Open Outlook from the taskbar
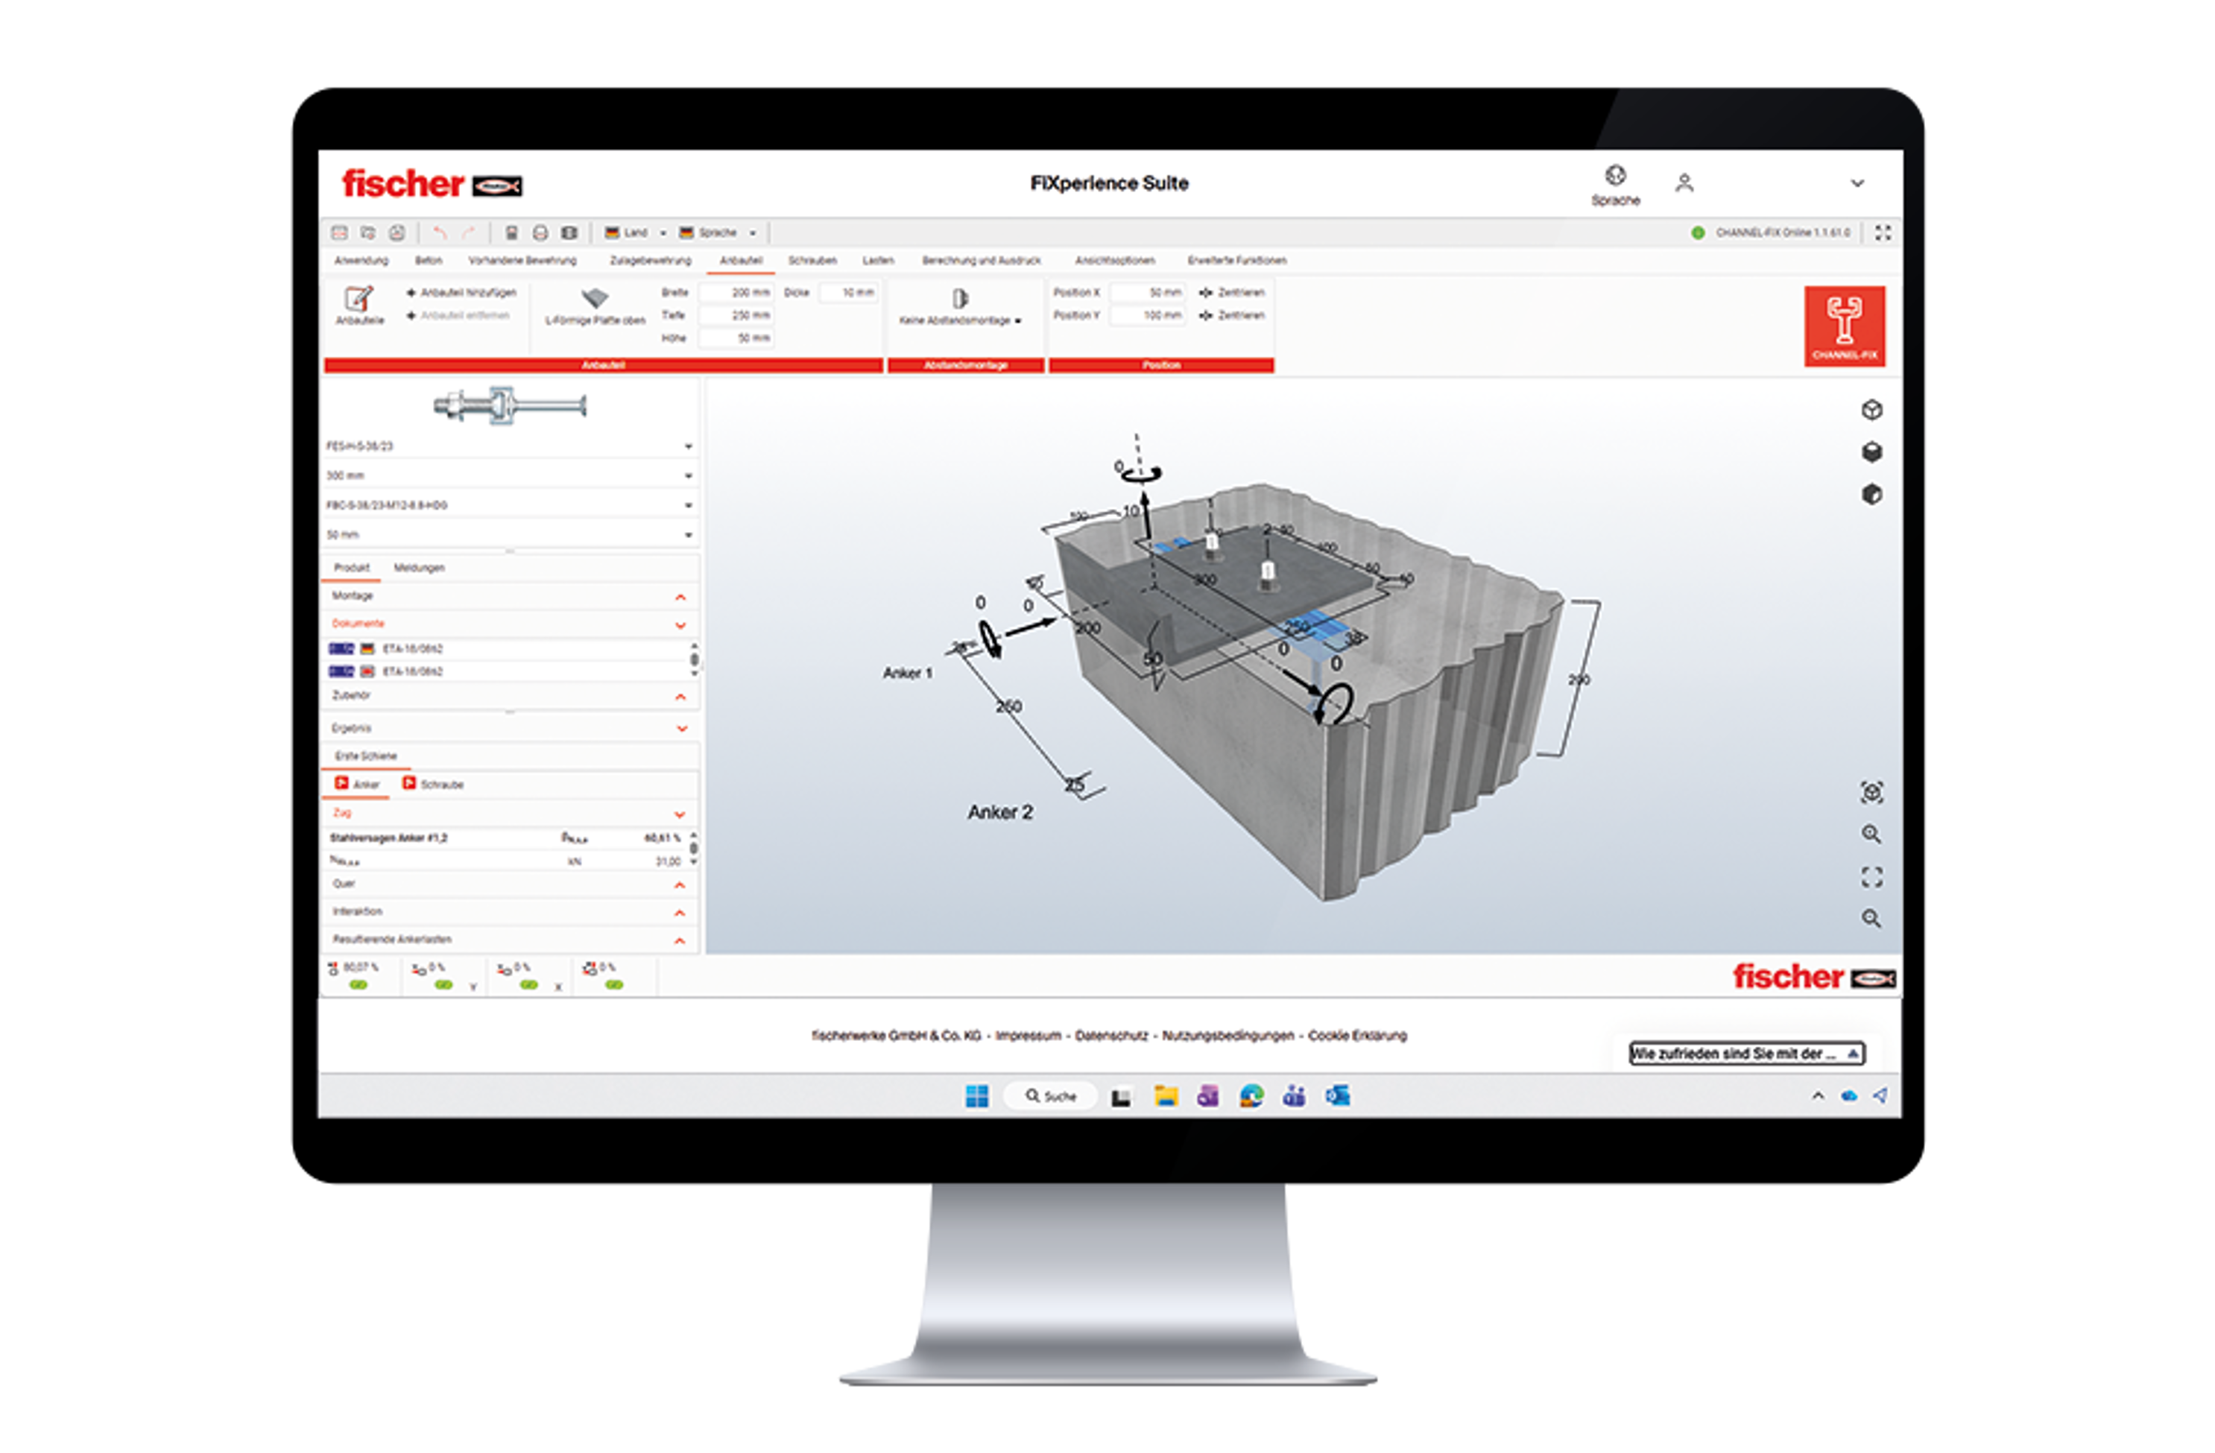 [1339, 1097]
